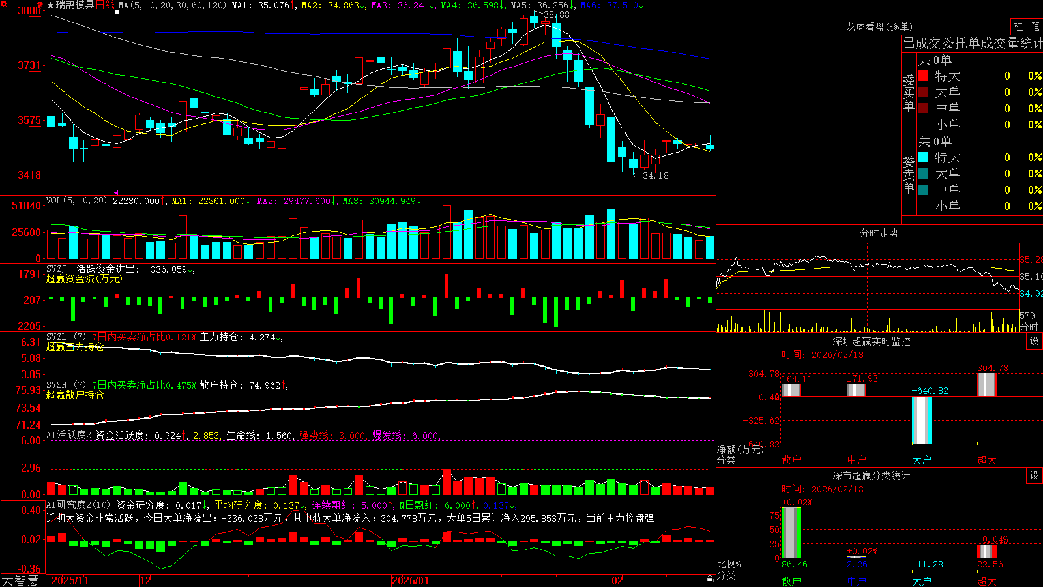
Task: Click the 深市超赢分类统计 panel title
Action: coord(872,475)
